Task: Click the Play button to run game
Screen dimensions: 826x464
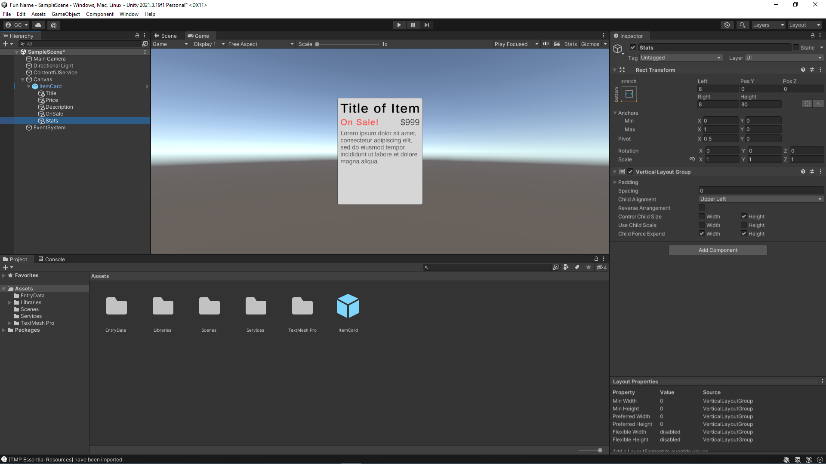Action: click(x=399, y=25)
